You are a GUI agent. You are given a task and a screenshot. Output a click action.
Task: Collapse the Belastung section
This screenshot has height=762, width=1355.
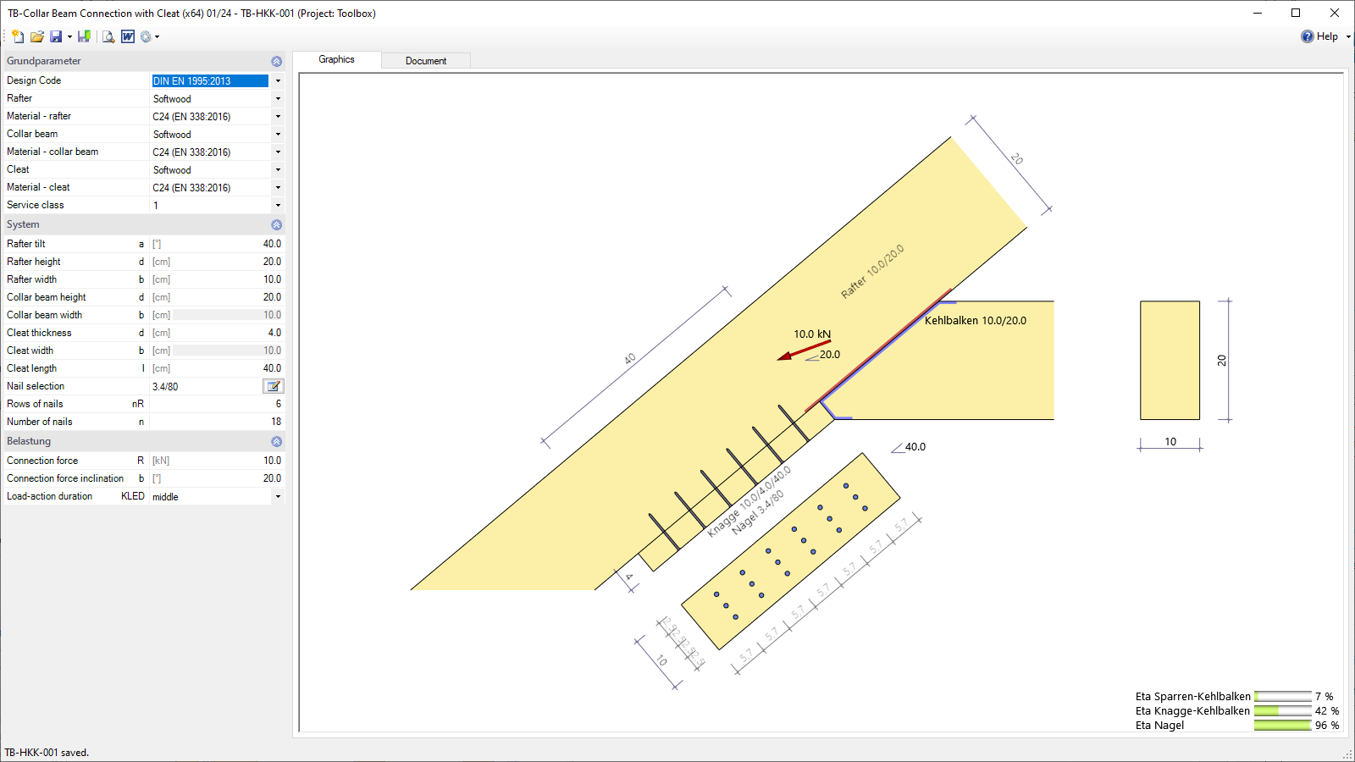(276, 441)
